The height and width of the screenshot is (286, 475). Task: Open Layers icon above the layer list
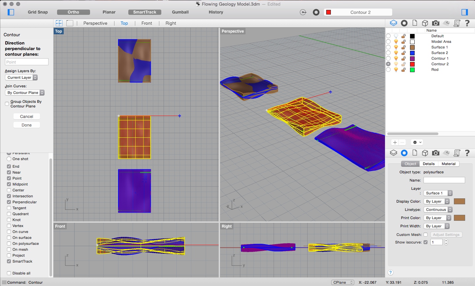(x=394, y=23)
